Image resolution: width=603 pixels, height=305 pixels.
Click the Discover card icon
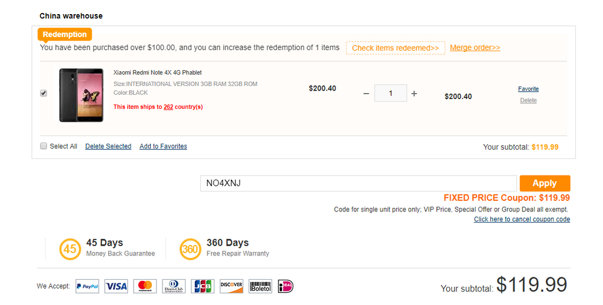(231, 286)
